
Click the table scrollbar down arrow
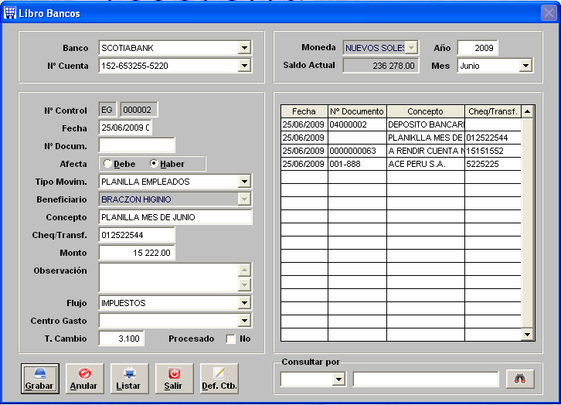coord(527,335)
